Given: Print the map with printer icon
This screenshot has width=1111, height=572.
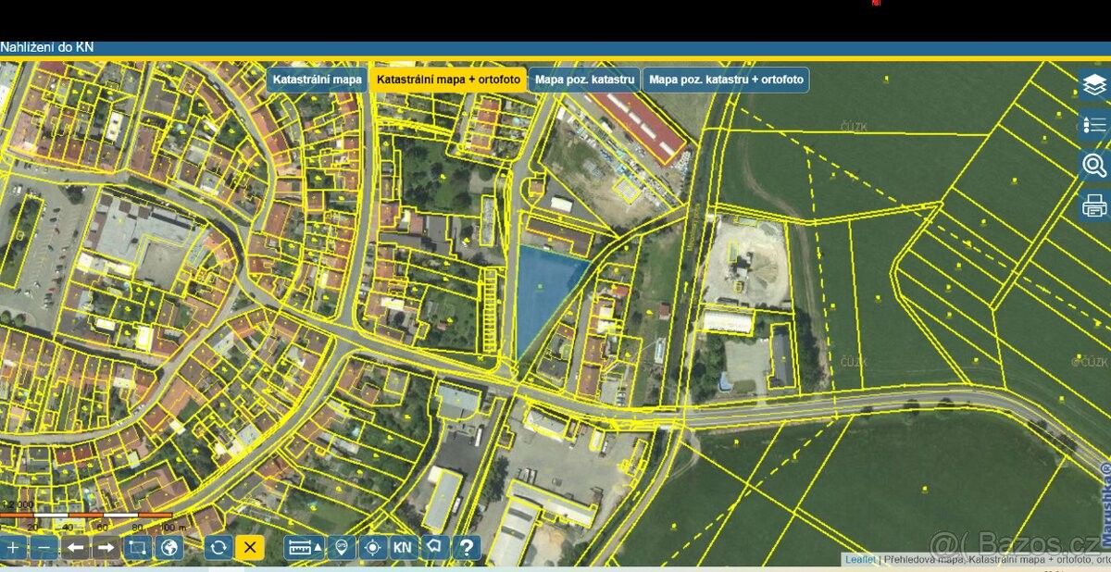Looking at the screenshot, I should click(1094, 205).
